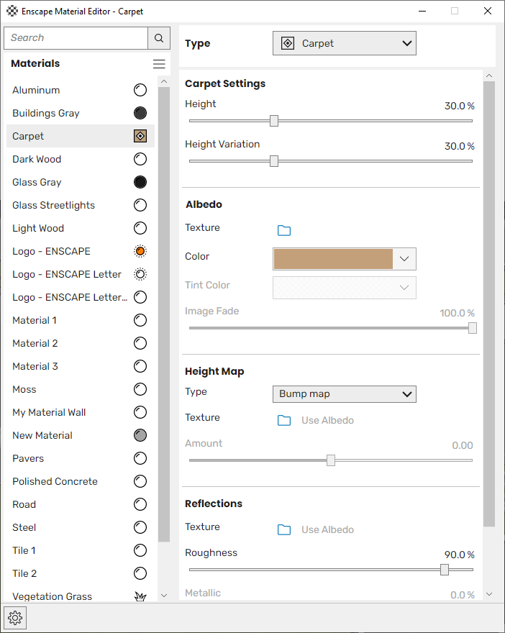The image size is (505, 633).
Task: Click the materials Search field
Action: tap(76, 38)
